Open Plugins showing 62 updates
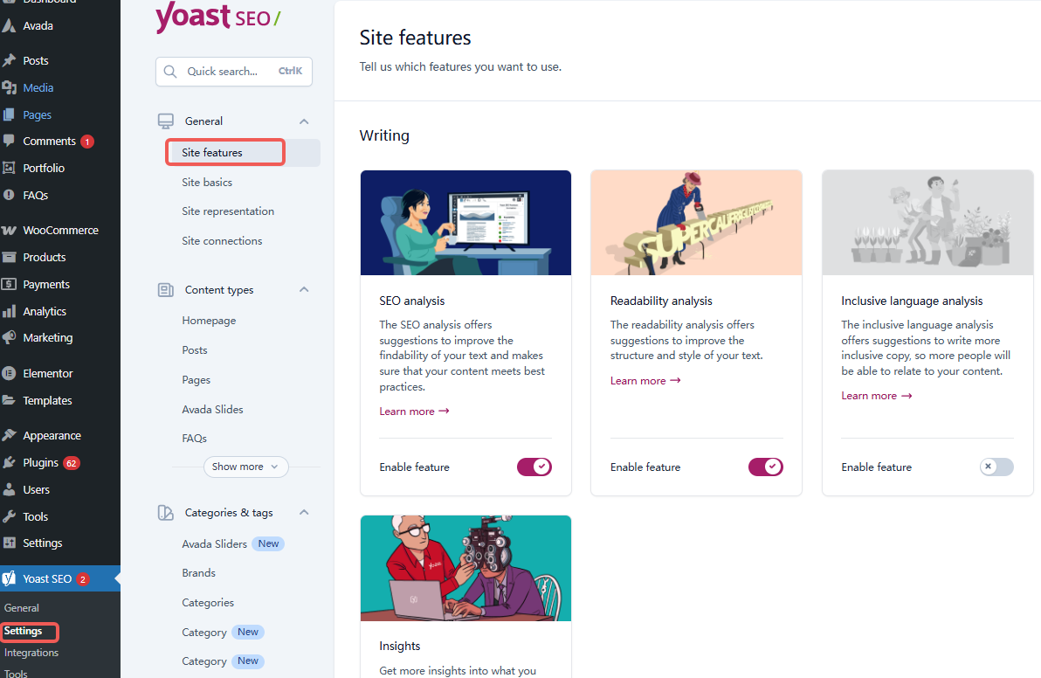 pos(39,462)
